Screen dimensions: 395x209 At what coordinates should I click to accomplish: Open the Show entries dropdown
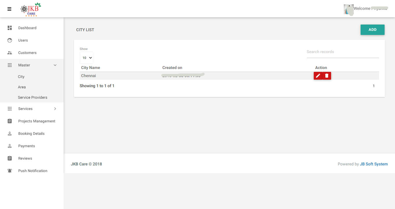86,58
